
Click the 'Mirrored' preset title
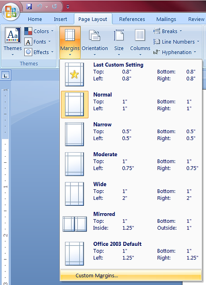point(104,214)
